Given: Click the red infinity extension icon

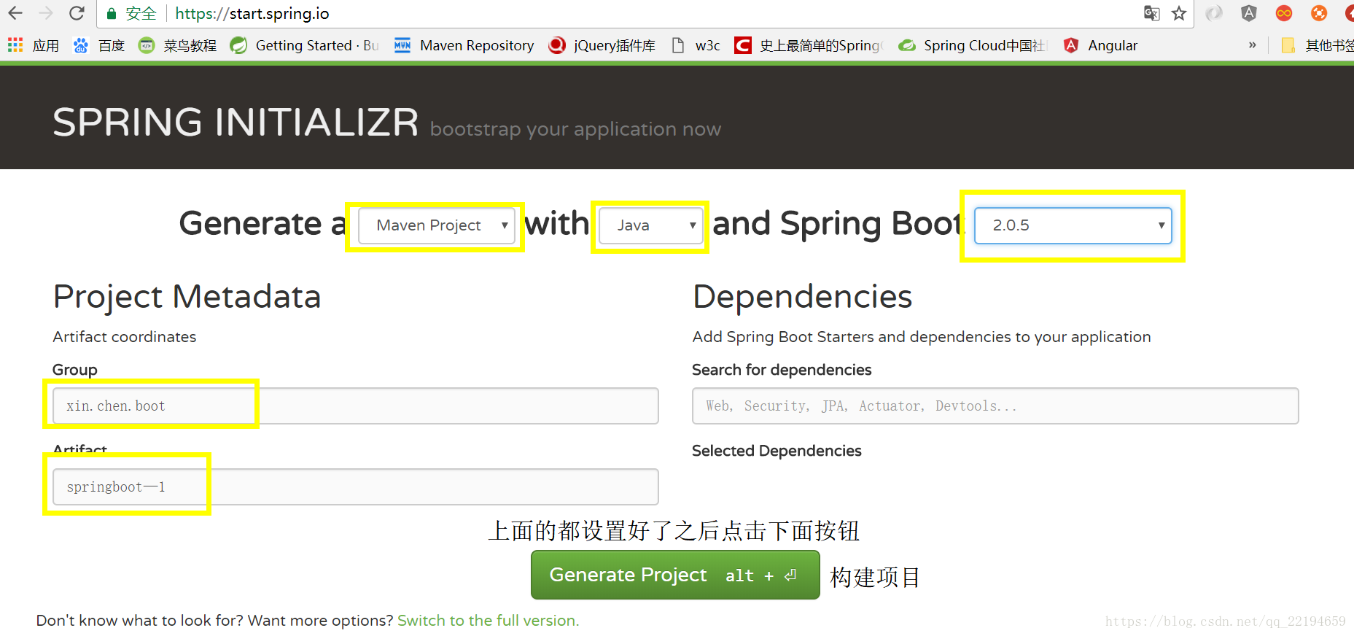Looking at the screenshot, I should (x=1284, y=13).
